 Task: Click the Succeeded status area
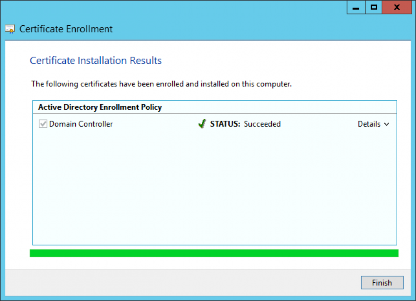[262, 124]
